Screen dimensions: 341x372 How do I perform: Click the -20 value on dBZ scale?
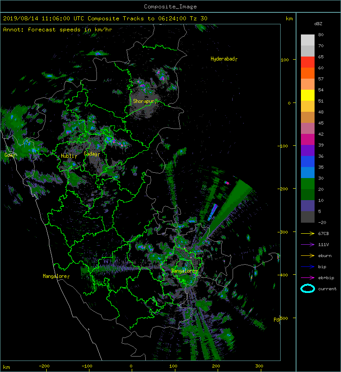coord(322,222)
